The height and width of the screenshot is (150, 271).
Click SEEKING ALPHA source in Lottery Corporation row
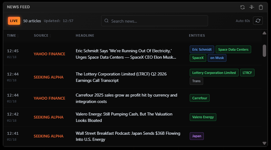pos(49,77)
